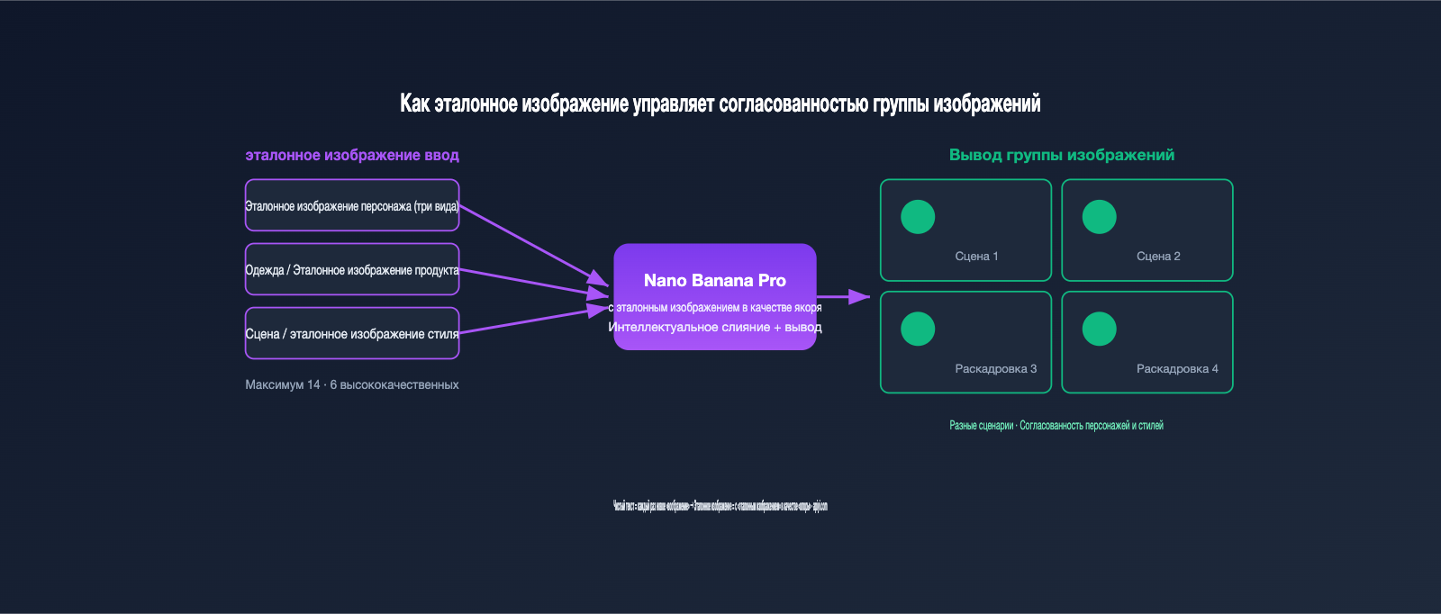
Task: Click the green circle in the Раскадровка 3 card
Action: (x=918, y=329)
